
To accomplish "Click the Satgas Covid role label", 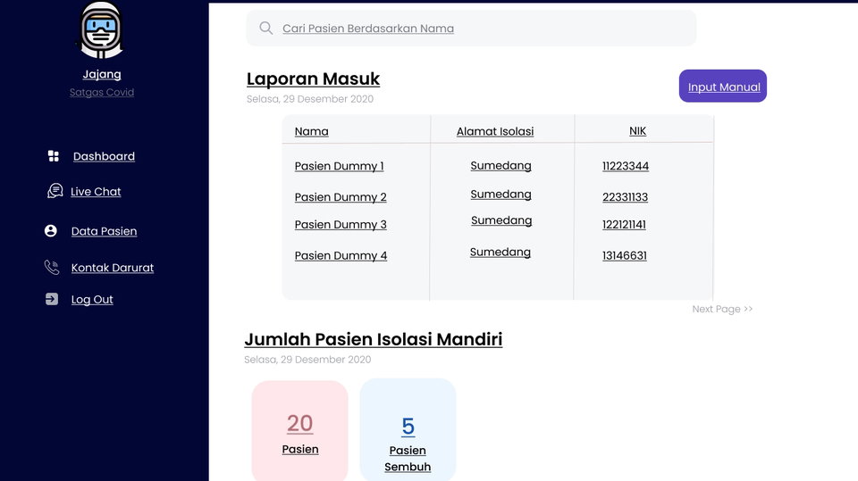I will coord(102,93).
